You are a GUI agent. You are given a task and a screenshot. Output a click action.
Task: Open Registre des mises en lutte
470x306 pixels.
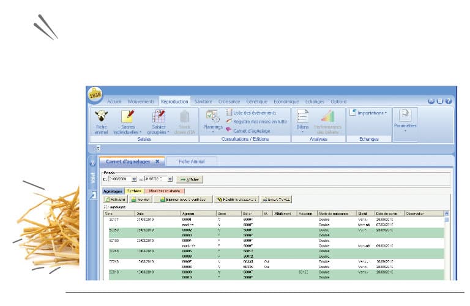pos(255,121)
